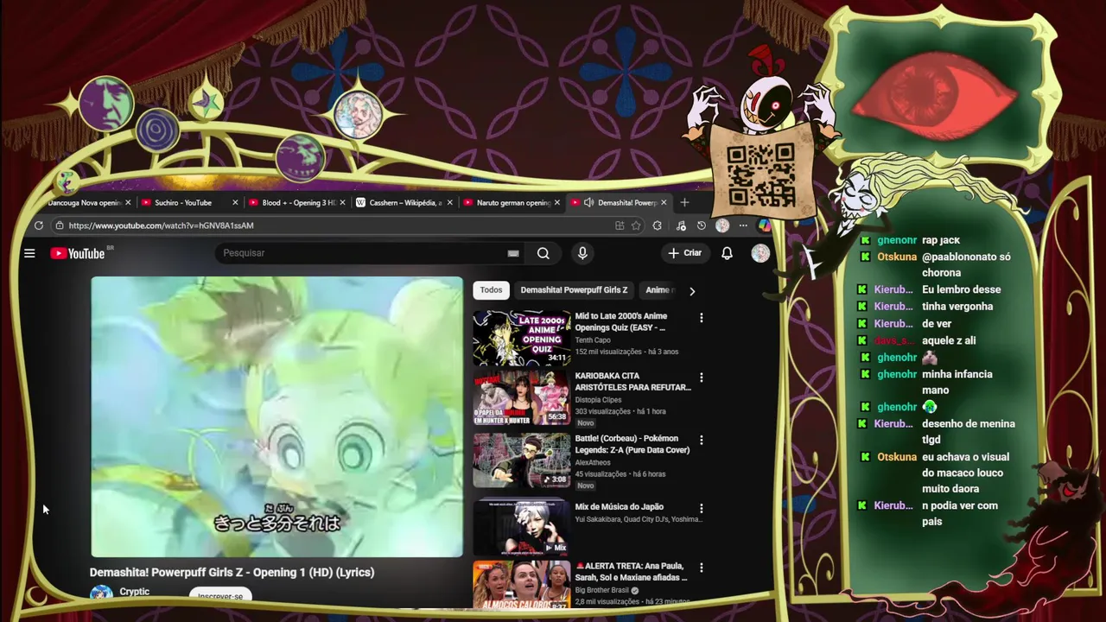Open Battle! (Corbeau) Pokémon video title

tap(632, 444)
